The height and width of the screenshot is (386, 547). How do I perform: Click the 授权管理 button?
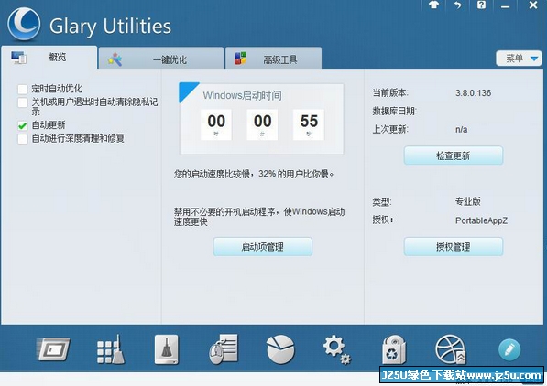[x=454, y=247]
